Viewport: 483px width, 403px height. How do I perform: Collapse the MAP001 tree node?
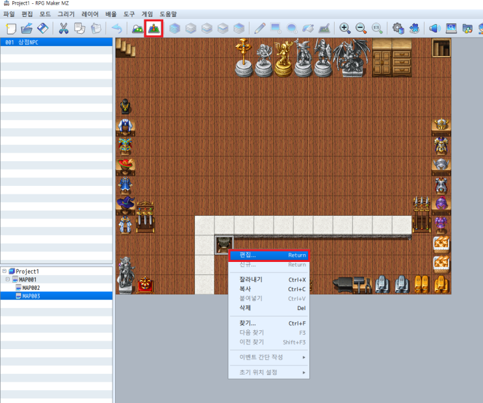(x=8, y=279)
